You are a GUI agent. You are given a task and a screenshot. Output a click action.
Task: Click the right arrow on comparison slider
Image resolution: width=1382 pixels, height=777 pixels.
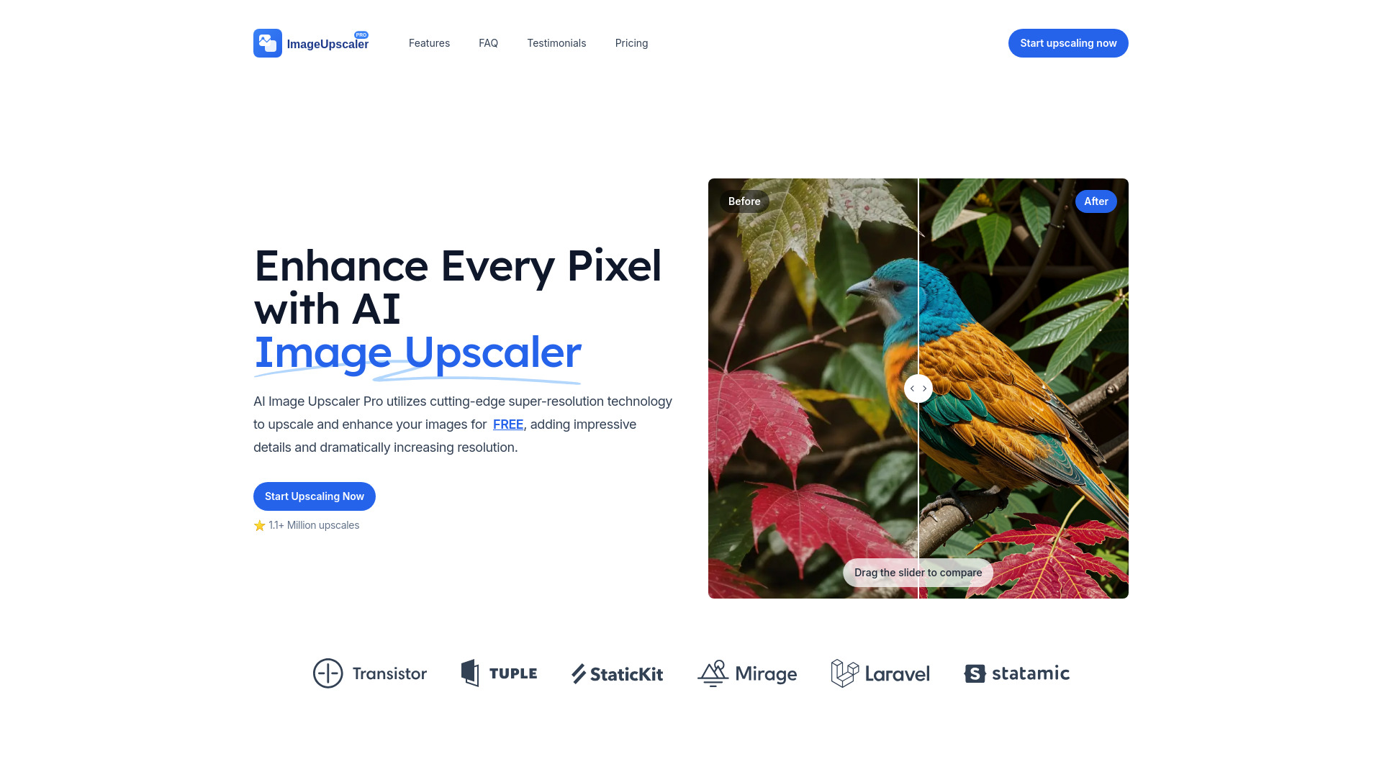point(924,388)
